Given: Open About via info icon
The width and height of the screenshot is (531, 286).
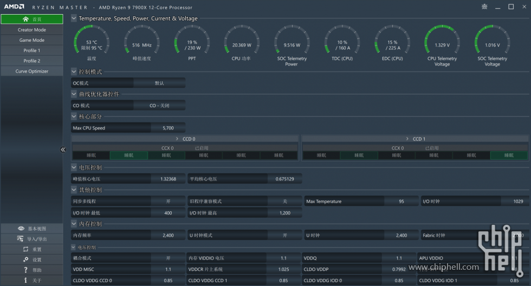Looking at the screenshot, I should point(26,280).
